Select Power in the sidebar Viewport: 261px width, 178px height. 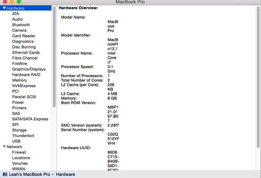18,102
